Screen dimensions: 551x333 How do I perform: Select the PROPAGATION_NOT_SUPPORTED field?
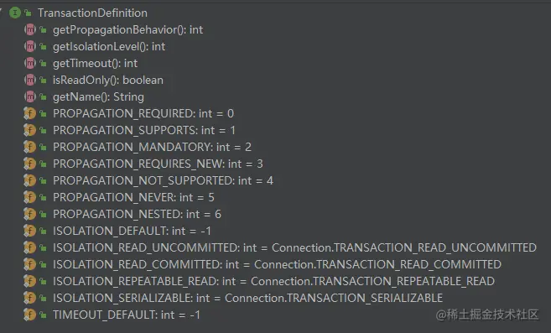click(x=163, y=180)
